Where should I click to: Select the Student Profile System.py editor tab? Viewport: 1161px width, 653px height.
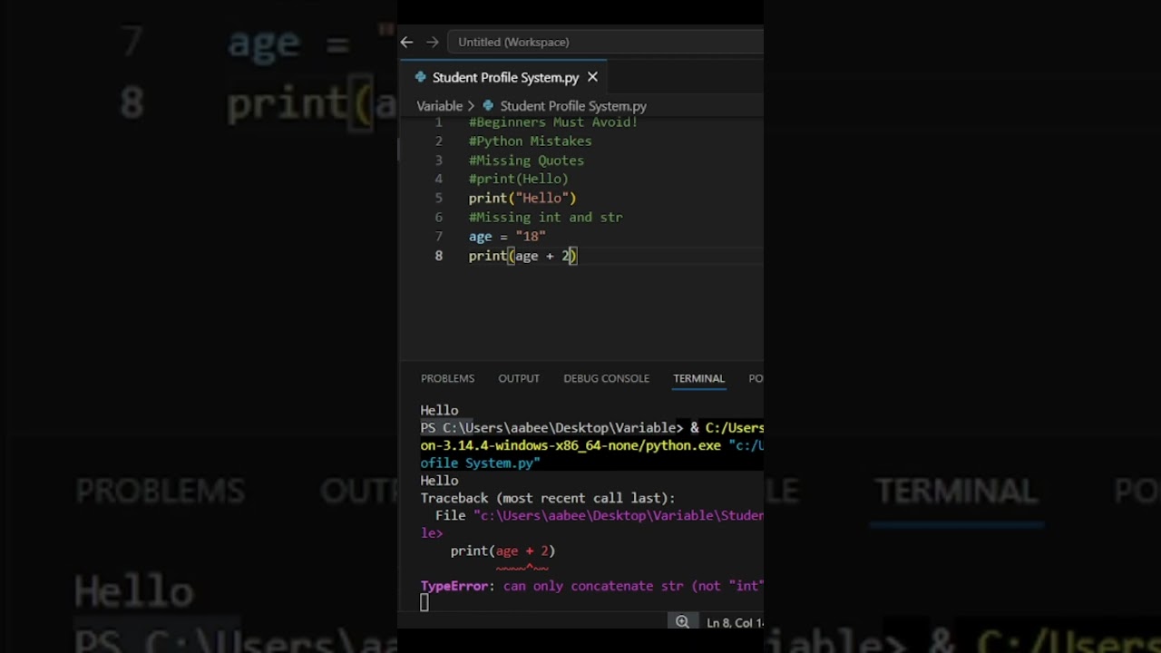(503, 77)
